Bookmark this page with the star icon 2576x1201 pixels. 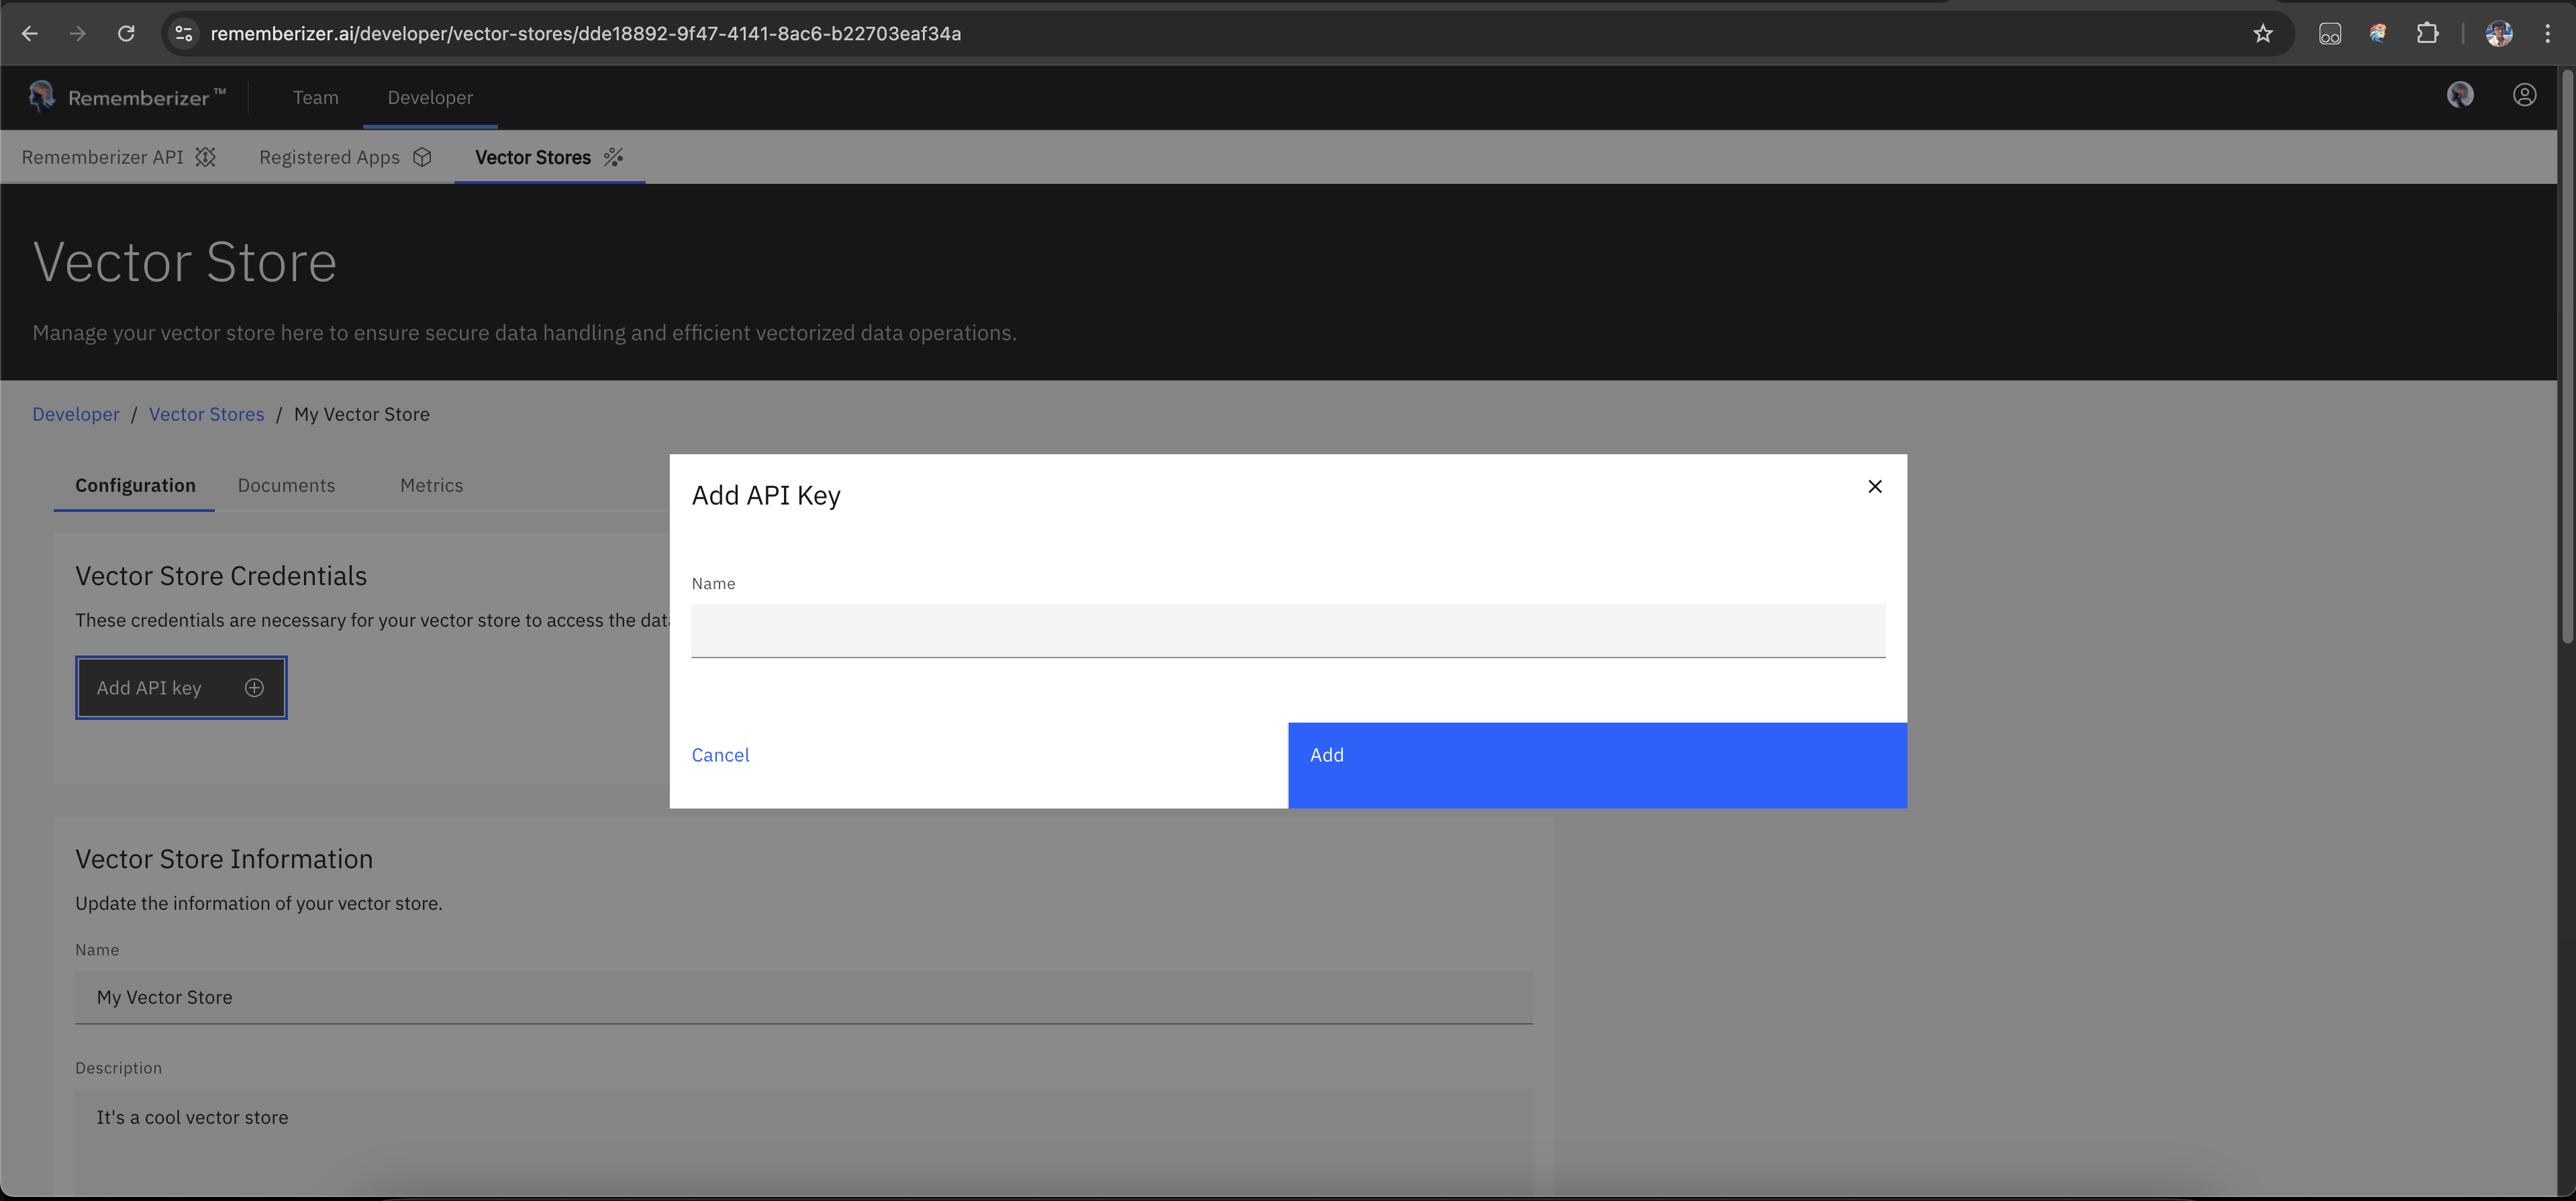coord(2262,34)
